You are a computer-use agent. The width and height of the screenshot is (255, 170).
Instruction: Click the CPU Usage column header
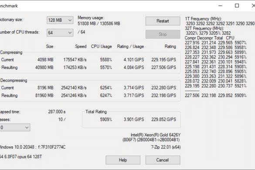101,47
